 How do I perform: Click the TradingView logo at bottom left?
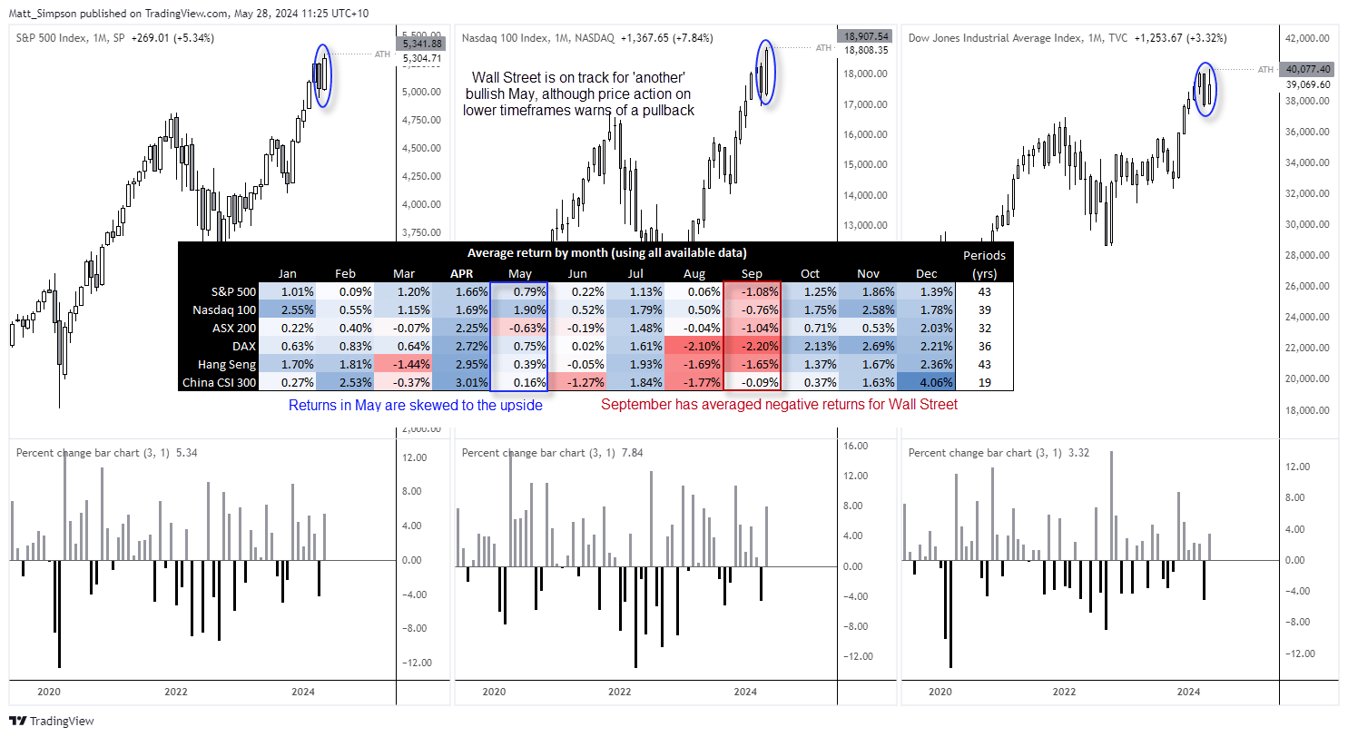coord(52,722)
